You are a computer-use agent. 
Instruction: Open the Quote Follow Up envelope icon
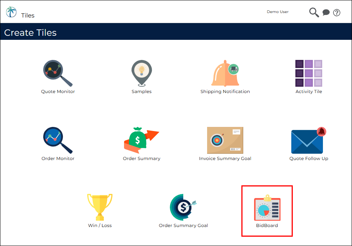point(309,140)
